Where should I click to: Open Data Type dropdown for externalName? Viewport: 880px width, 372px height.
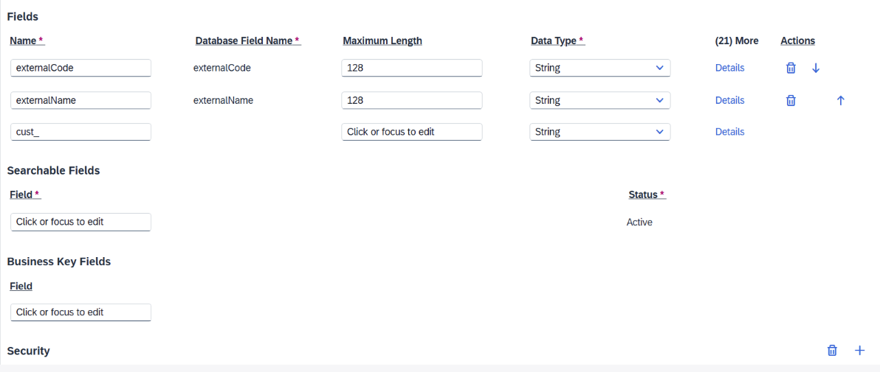pos(600,100)
